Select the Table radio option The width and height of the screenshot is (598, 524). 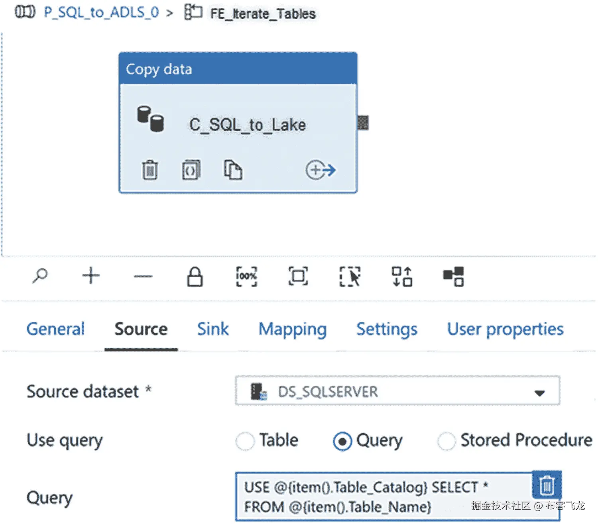[x=245, y=441]
